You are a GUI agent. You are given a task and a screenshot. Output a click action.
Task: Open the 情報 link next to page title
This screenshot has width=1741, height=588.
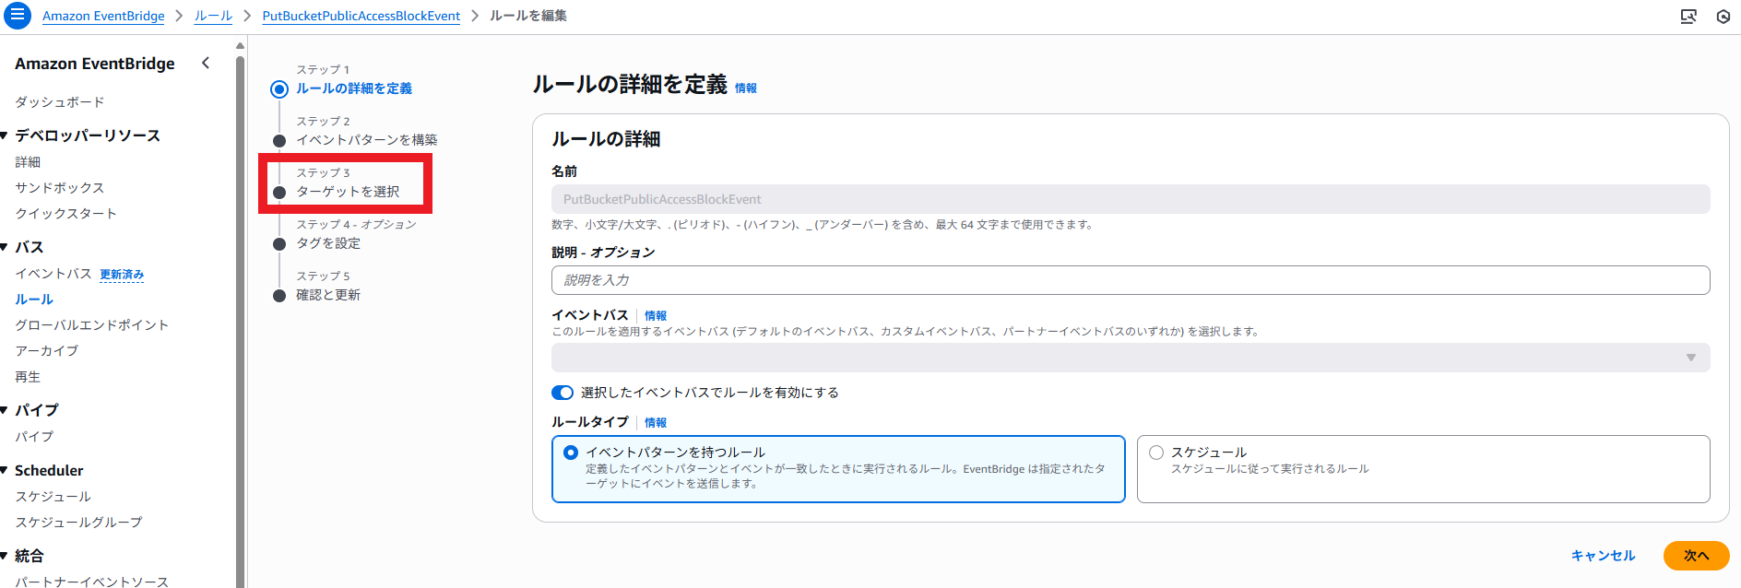(x=745, y=88)
